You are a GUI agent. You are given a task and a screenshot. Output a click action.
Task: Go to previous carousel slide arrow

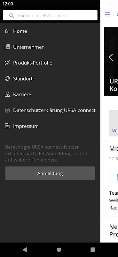click(x=111, y=58)
